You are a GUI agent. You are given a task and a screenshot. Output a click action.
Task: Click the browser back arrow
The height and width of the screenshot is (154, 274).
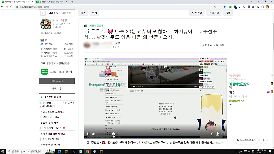click(2, 7)
